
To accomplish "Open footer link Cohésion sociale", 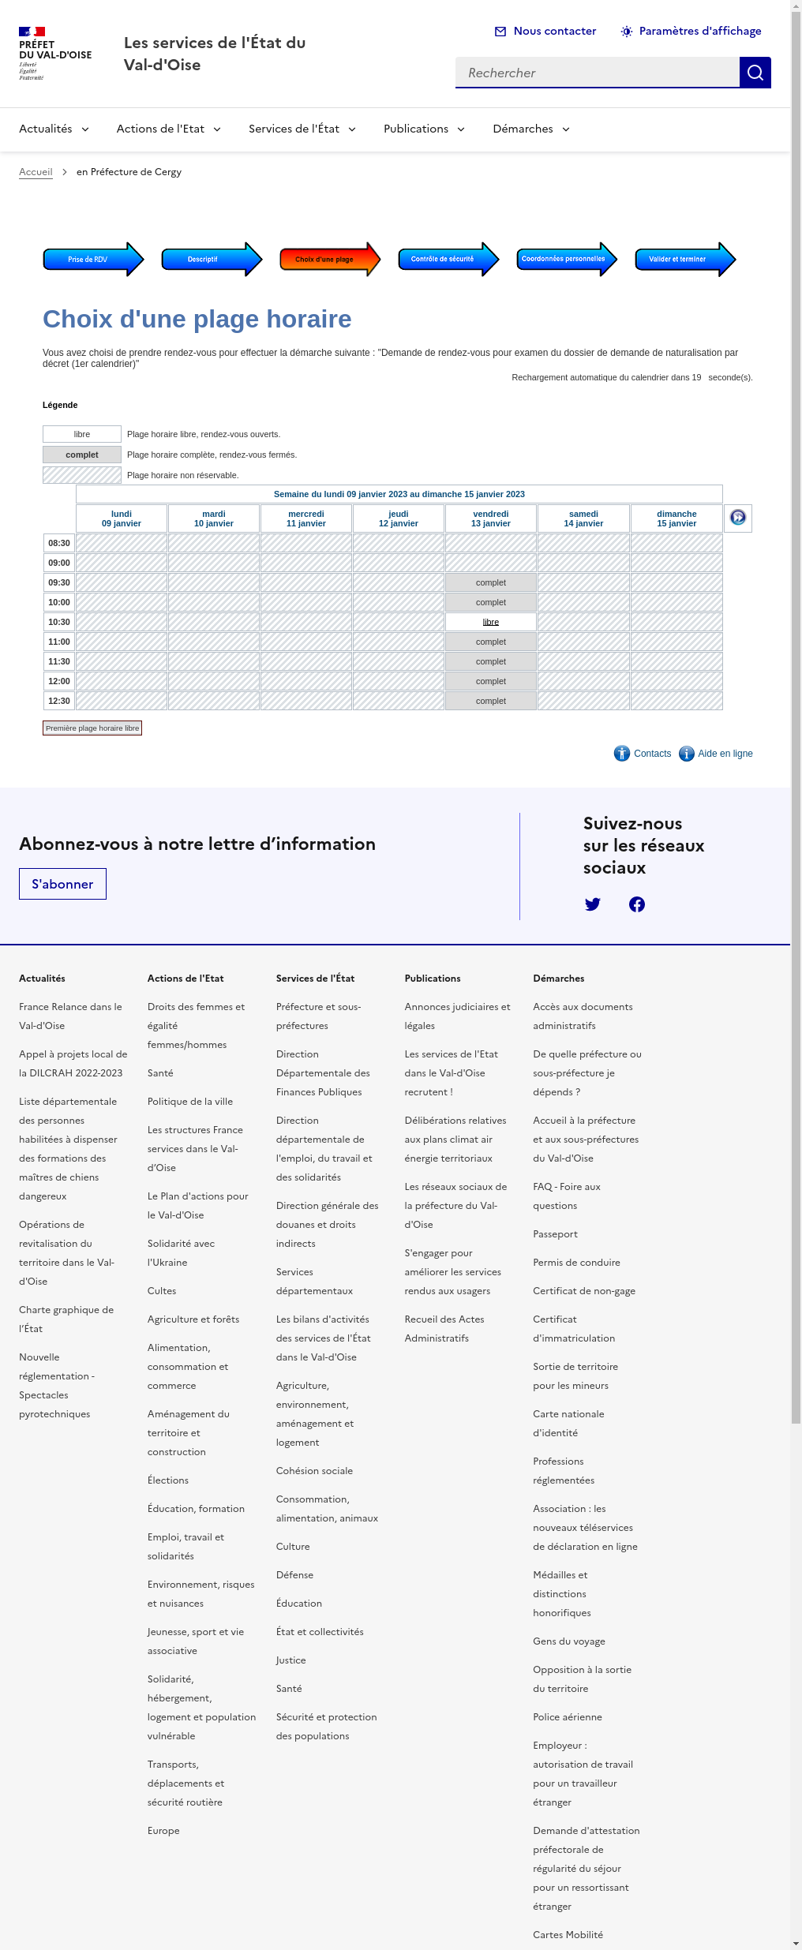I will [314, 1471].
